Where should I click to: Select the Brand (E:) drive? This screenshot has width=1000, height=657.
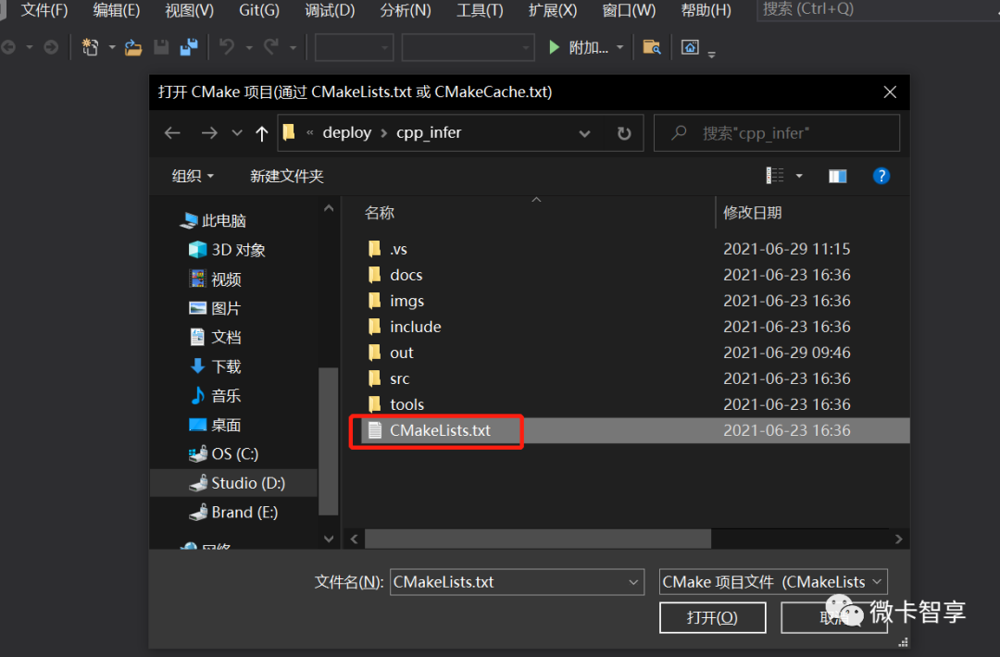coord(233,513)
